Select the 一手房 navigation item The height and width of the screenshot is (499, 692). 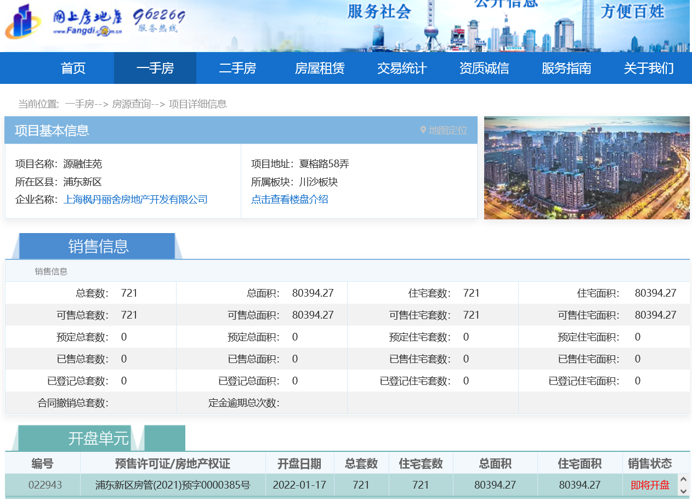tap(155, 69)
